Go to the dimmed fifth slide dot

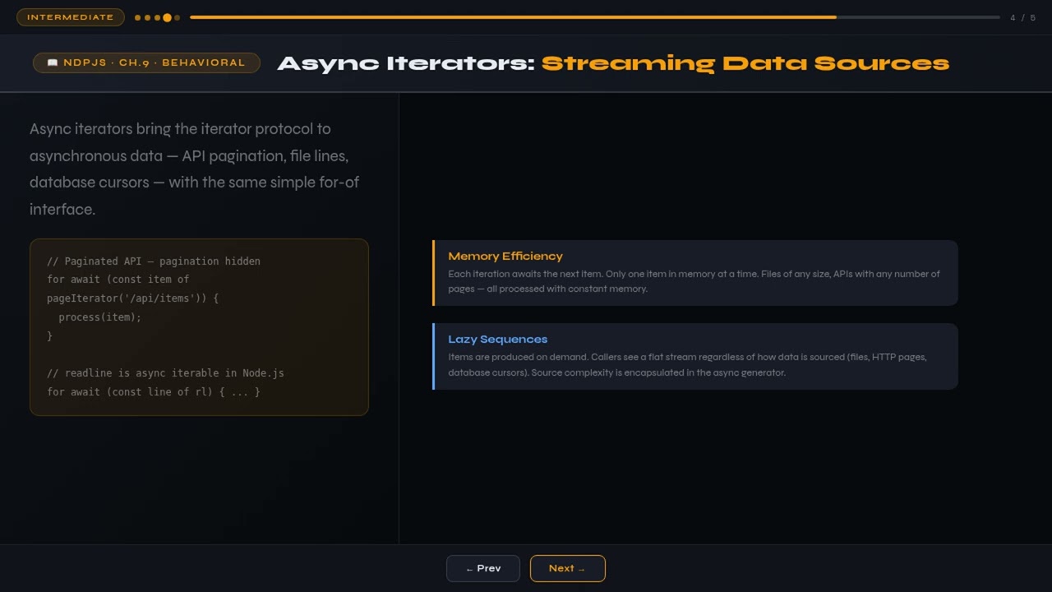tap(177, 17)
